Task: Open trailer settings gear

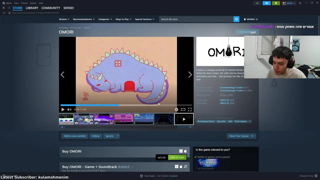Action: pos(176,109)
